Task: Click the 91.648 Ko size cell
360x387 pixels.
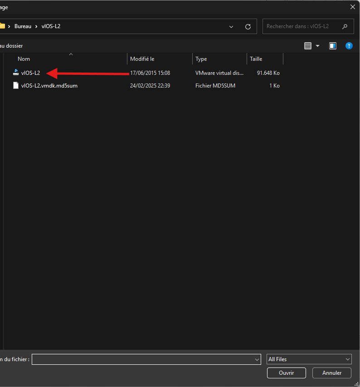Action: pos(268,73)
